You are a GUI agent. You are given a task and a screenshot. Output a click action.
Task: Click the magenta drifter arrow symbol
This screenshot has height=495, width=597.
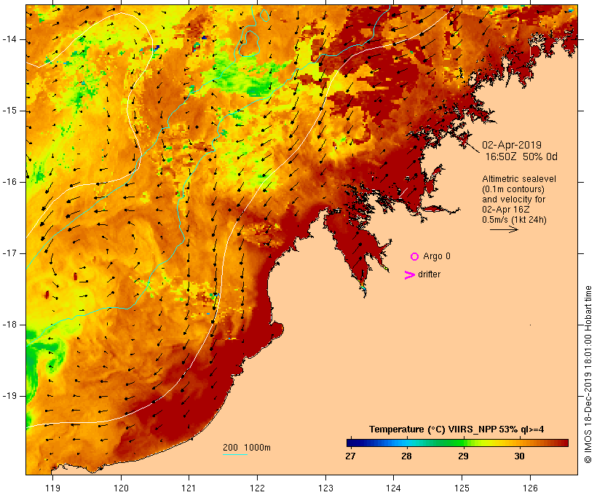pos(410,275)
